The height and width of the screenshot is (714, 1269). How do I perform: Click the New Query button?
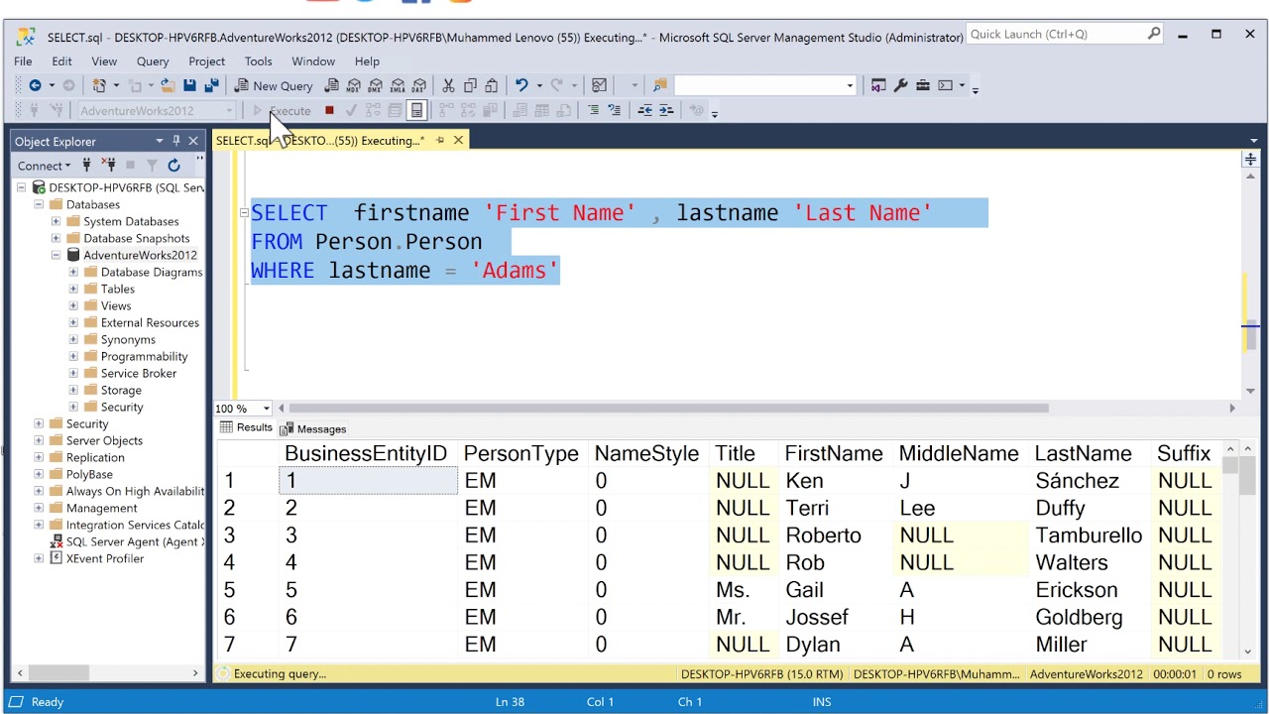pyautogui.click(x=274, y=86)
